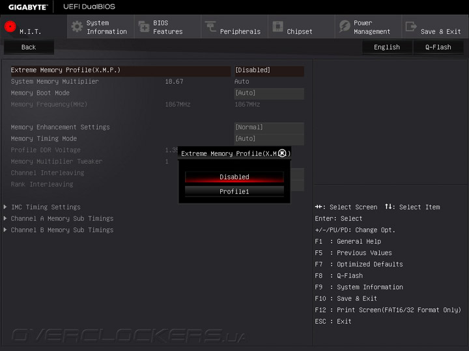Open the X.M.P. [Disabled] value field
This screenshot has width=469, height=351.
pos(269,70)
